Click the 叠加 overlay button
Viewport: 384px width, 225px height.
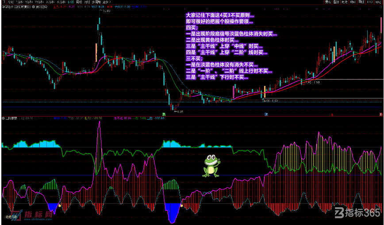(336, 2)
